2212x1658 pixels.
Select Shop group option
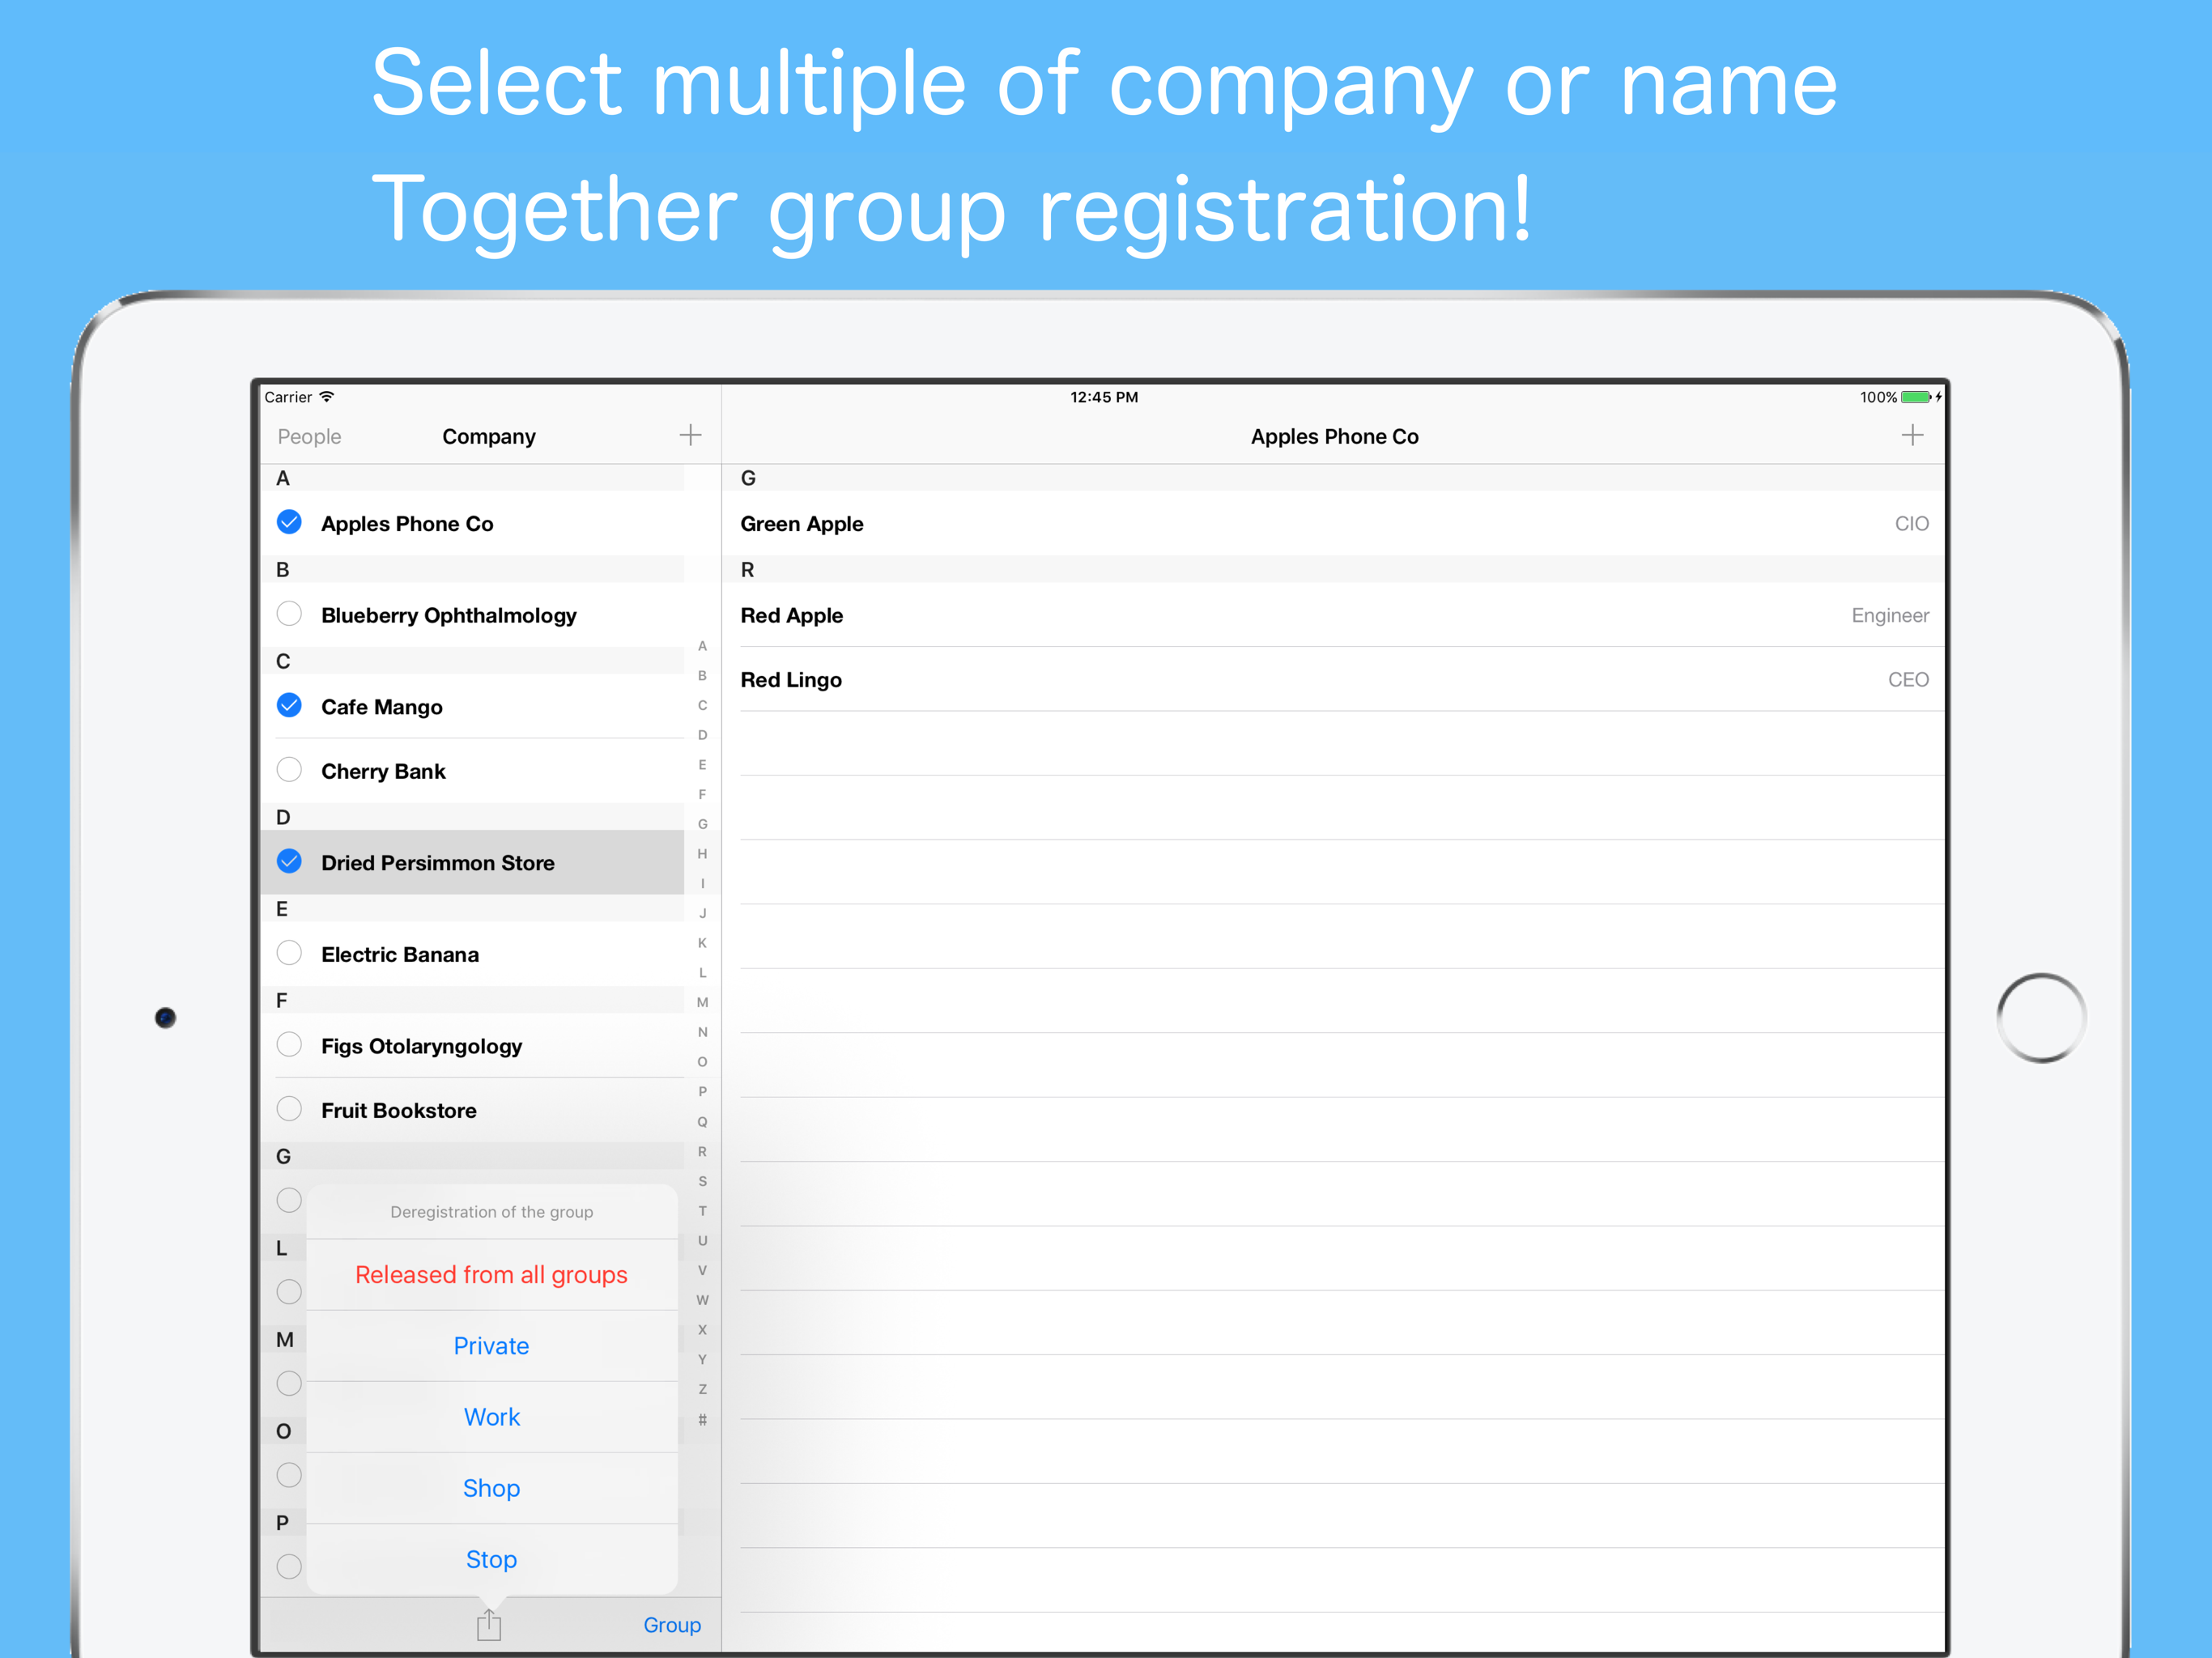491,1488
